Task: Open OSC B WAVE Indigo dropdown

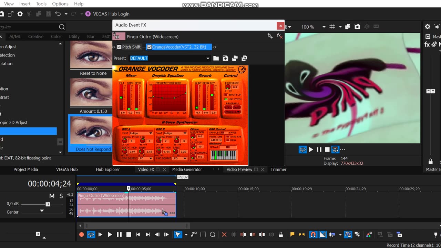Action: pyautogui.click(x=185, y=133)
